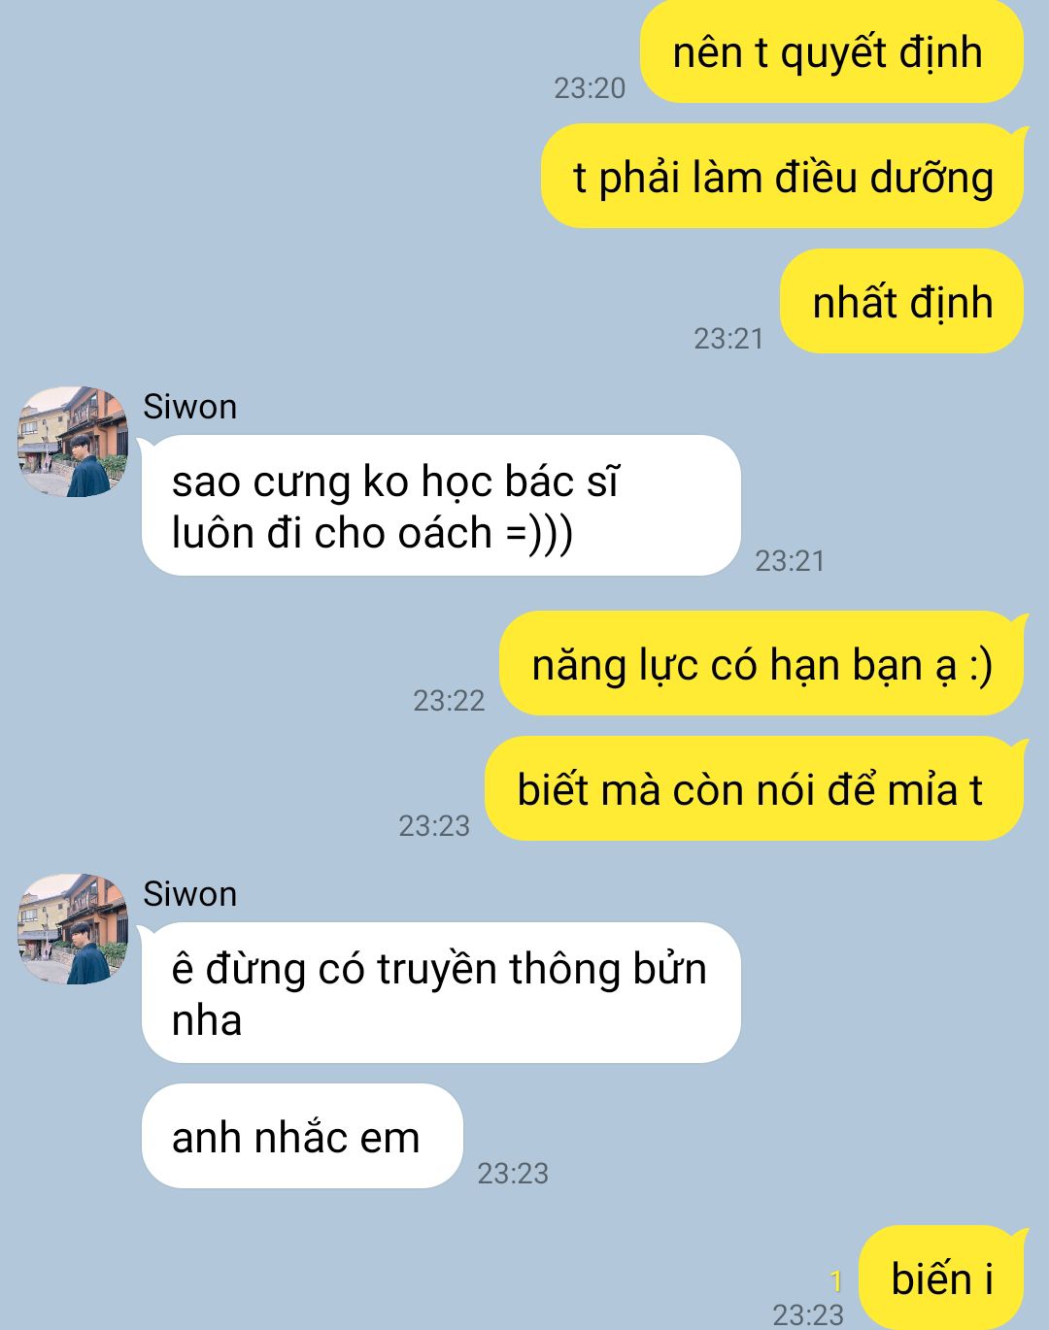
Task: Tap Siwon's avatar beside the truyền thông message
Action: coord(73,929)
